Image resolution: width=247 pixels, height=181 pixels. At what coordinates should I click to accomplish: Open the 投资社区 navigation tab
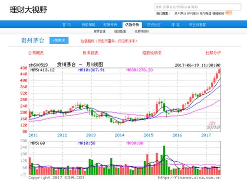click(154, 25)
